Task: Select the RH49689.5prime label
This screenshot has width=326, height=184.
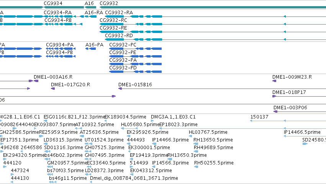Action: pos(213,148)
